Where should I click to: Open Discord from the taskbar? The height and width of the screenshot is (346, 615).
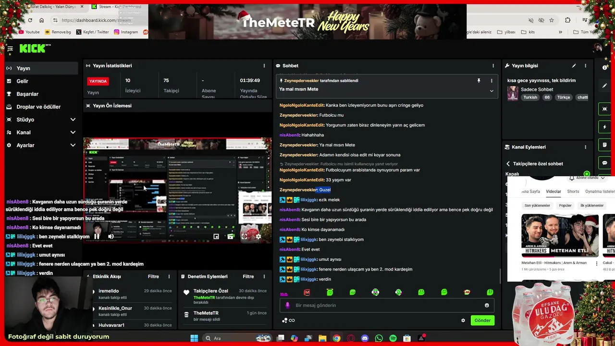365,338
